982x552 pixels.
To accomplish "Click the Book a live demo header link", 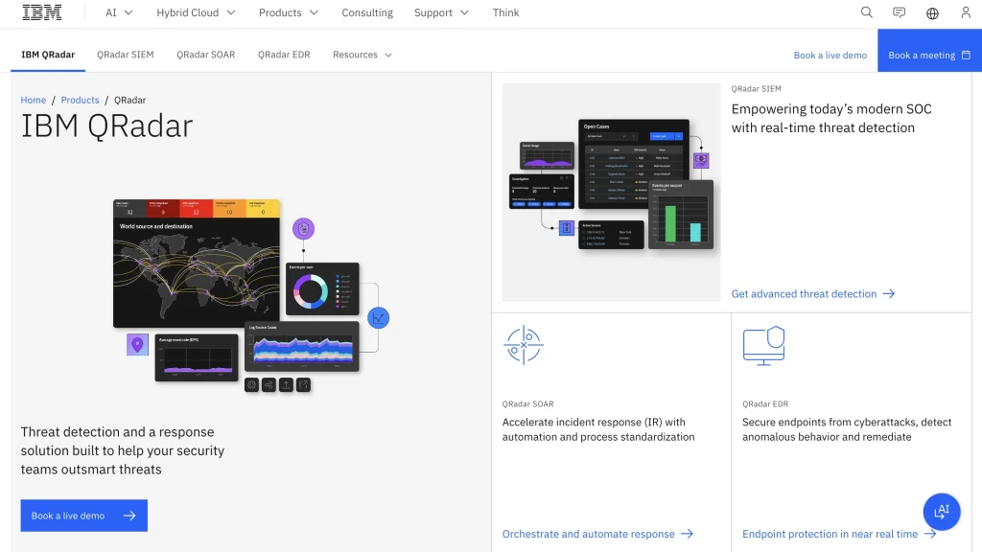I will coord(830,55).
